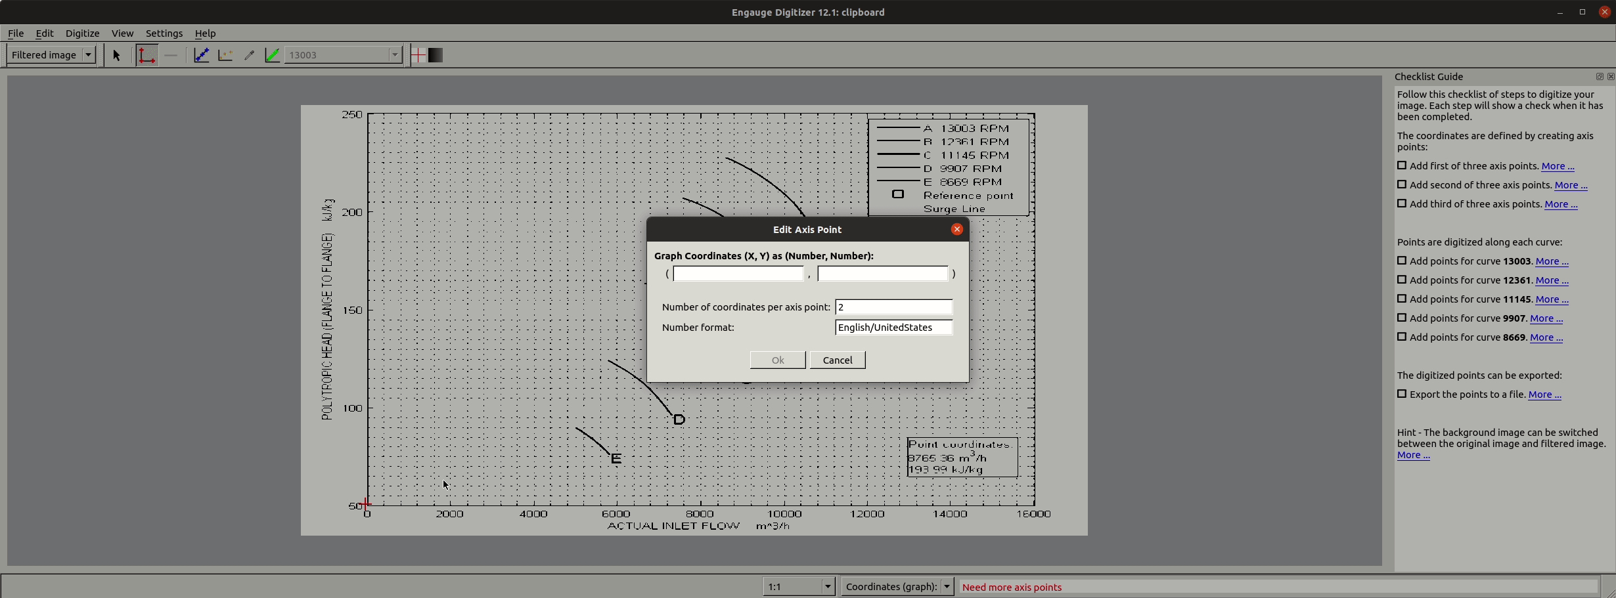Open the View menu
The image size is (1616, 598).
(122, 33)
